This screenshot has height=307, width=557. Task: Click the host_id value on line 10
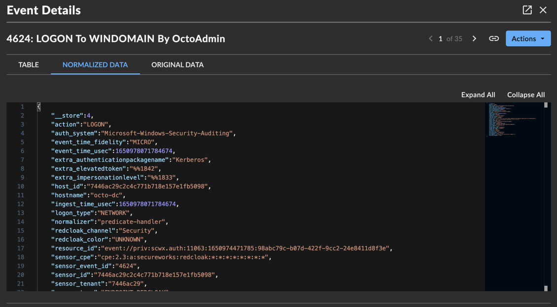pos(147,186)
